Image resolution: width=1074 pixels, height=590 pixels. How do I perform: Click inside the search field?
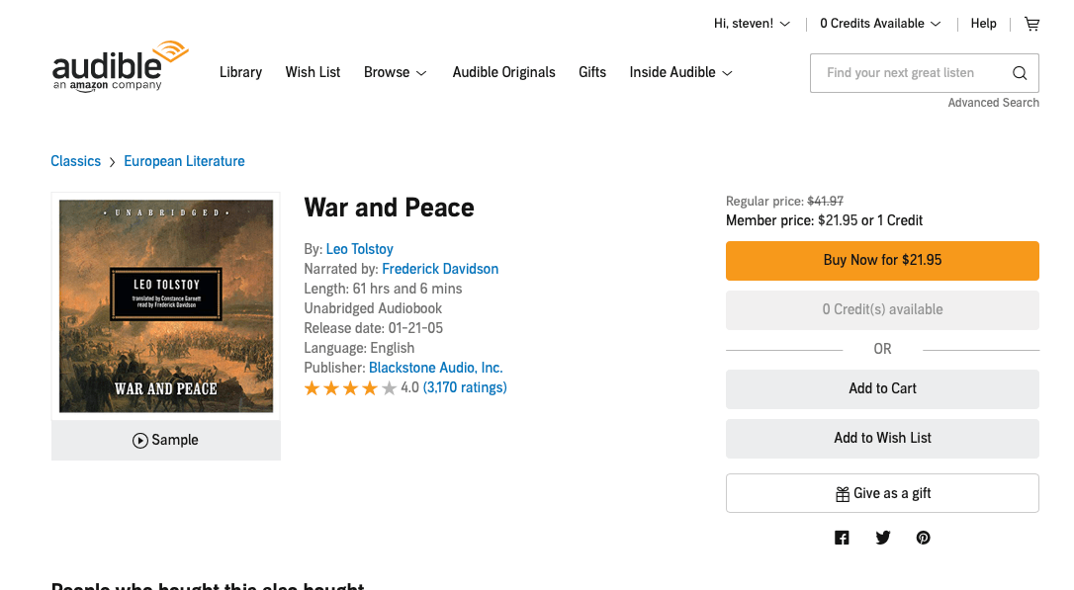[910, 72]
